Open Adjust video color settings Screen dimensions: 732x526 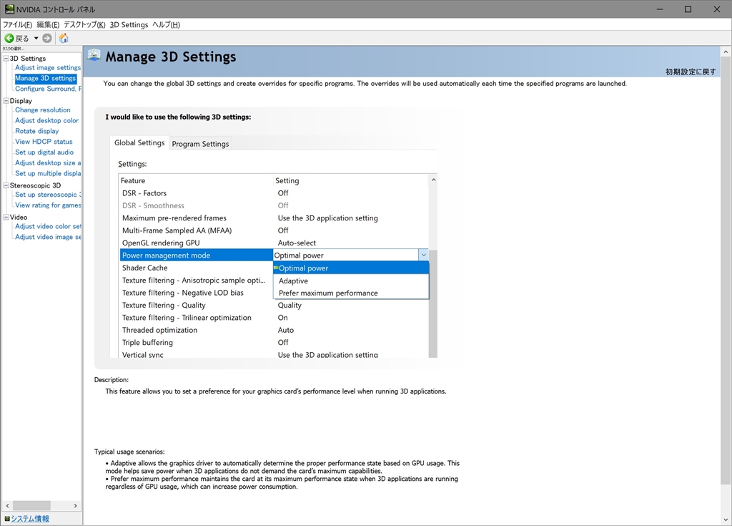click(48, 226)
